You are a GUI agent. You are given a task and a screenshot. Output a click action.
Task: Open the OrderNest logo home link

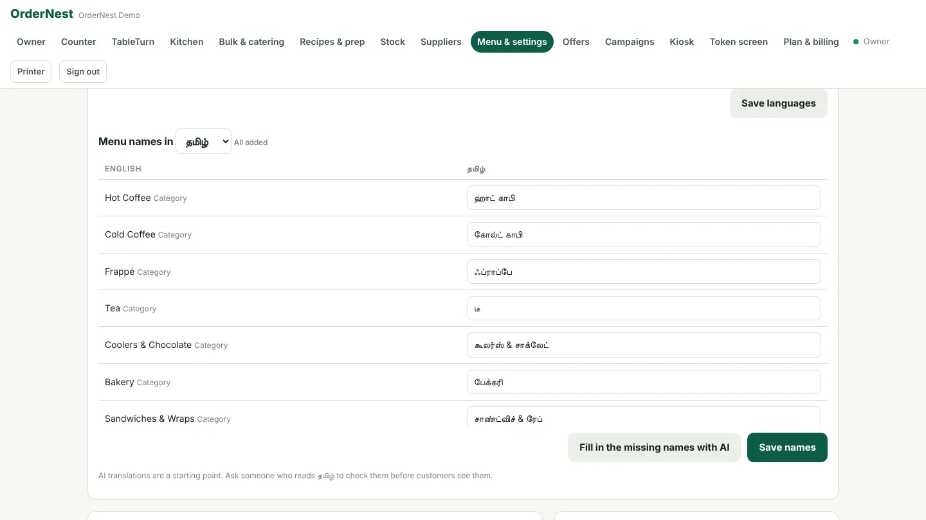42,14
